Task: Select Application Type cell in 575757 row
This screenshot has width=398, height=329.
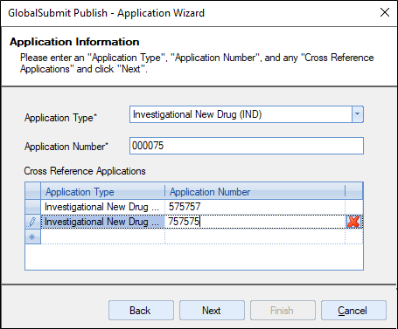Action: (x=102, y=207)
